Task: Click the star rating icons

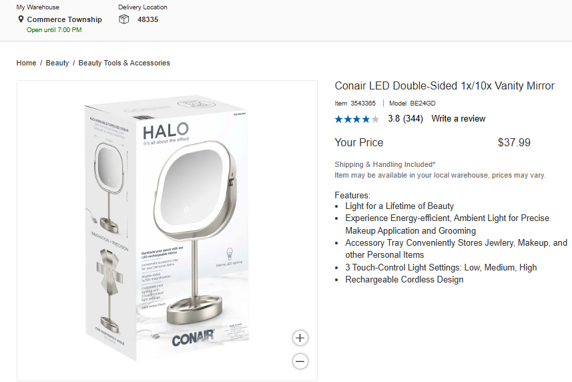Action: click(356, 119)
